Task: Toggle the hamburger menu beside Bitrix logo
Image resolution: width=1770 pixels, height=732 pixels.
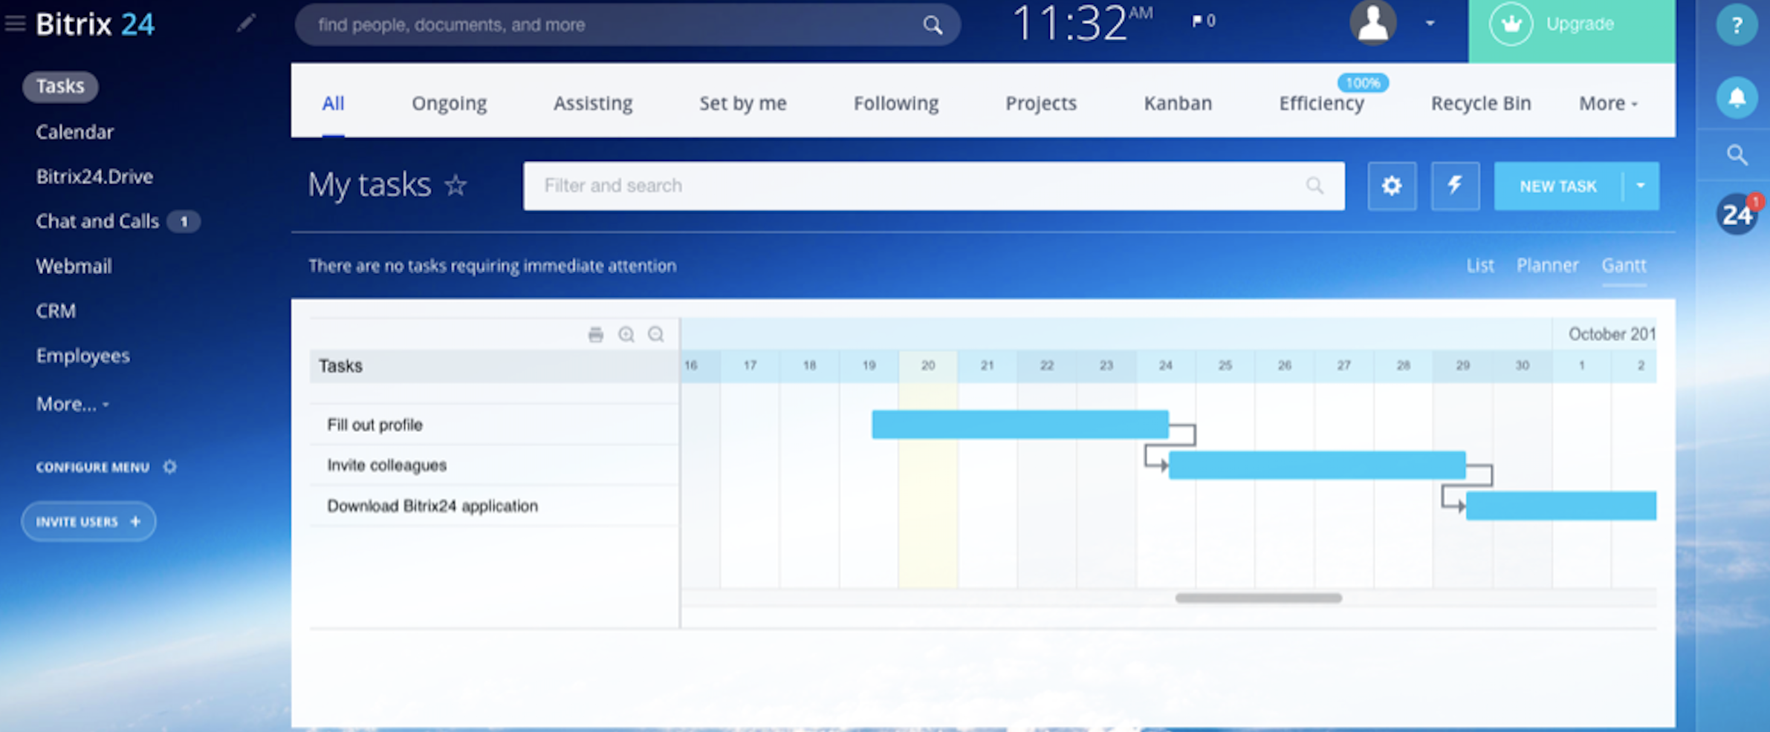Action: (15, 24)
